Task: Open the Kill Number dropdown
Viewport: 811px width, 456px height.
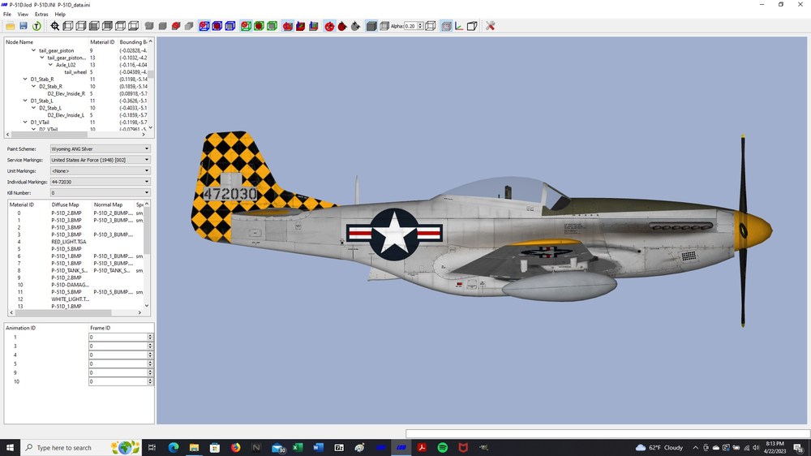Action: (x=100, y=192)
